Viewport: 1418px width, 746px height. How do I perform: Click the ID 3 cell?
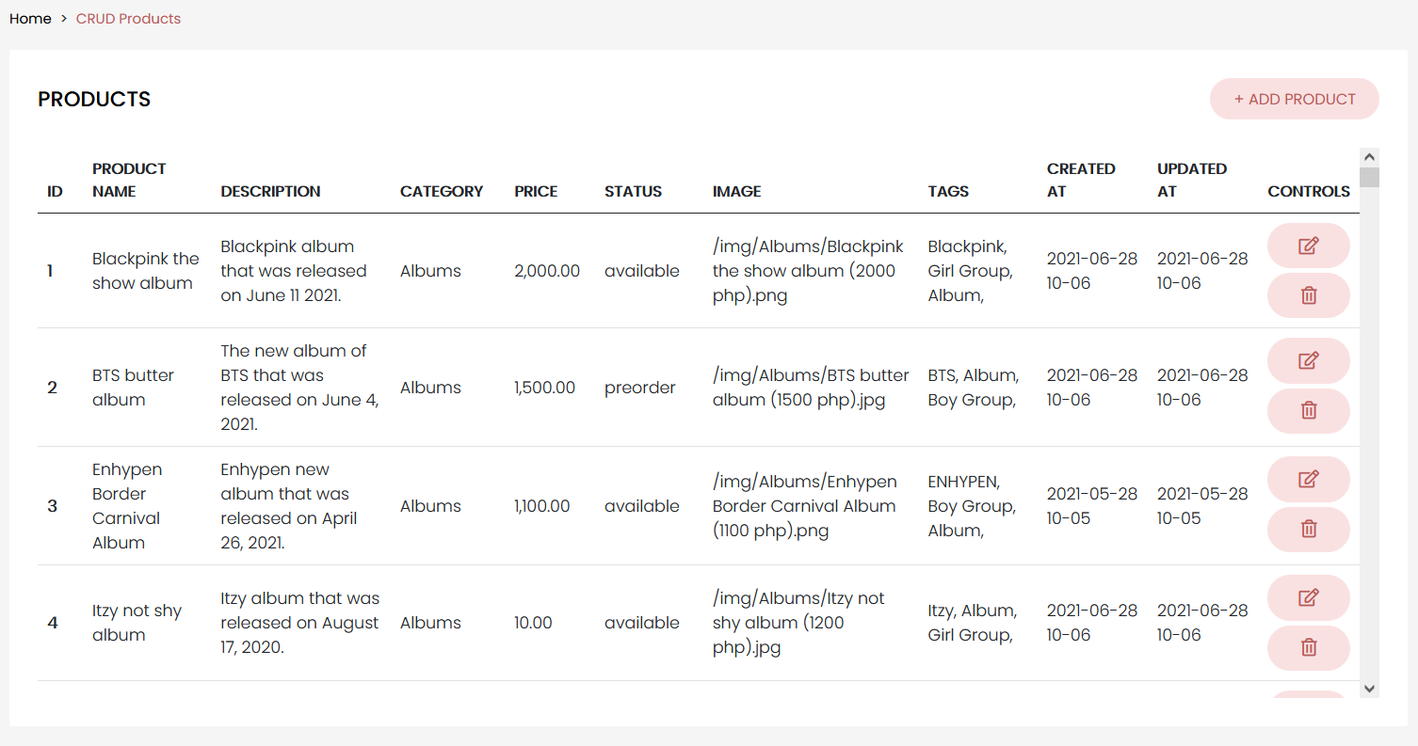[x=53, y=506]
